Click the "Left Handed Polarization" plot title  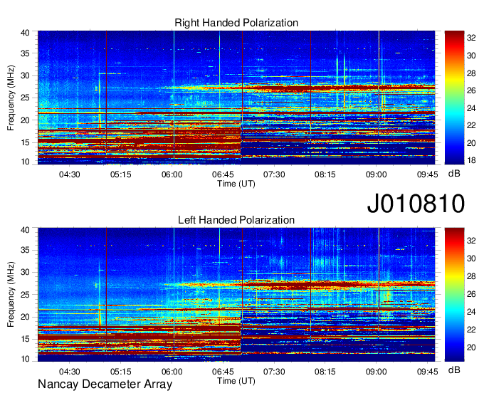tap(236, 220)
